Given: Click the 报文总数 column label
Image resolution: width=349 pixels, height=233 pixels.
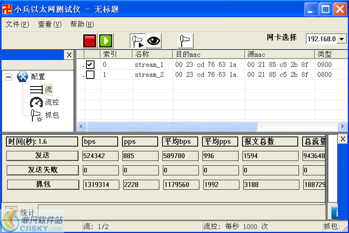Looking at the screenshot, I should click(x=270, y=142).
